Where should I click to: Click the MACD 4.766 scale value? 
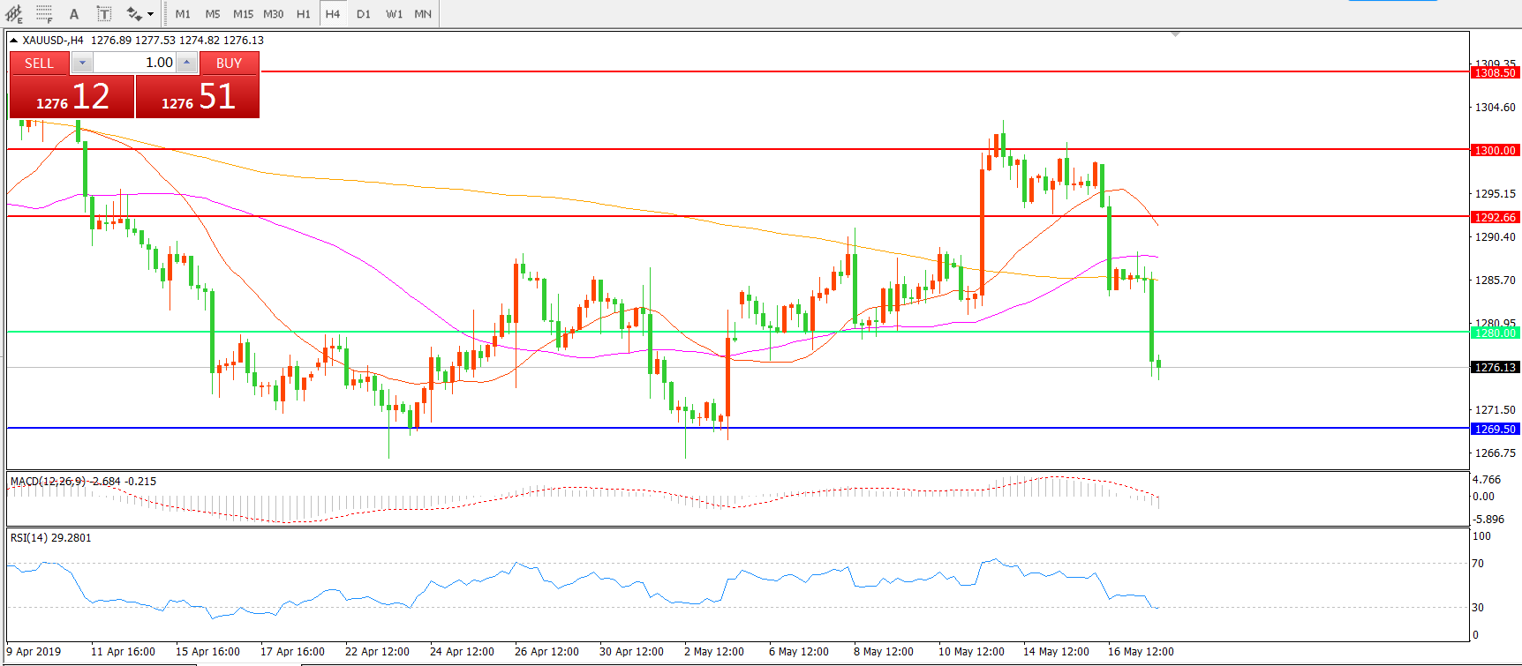coord(1487,480)
